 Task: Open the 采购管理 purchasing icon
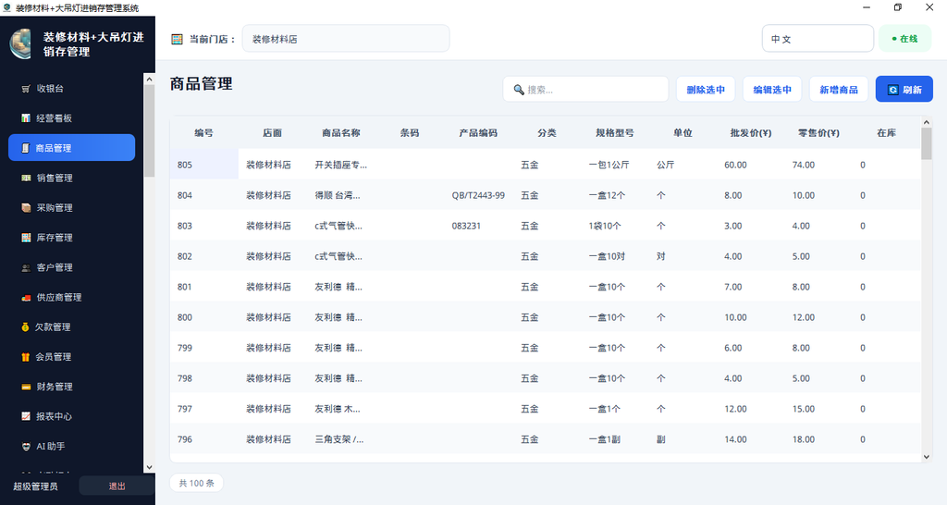pyautogui.click(x=26, y=208)
